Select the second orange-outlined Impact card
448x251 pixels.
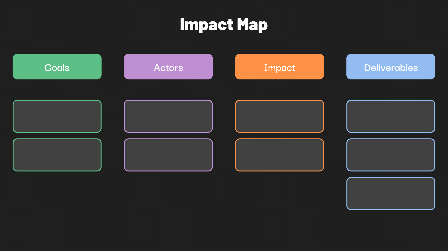pyautogui.click(x=279, y=155)
